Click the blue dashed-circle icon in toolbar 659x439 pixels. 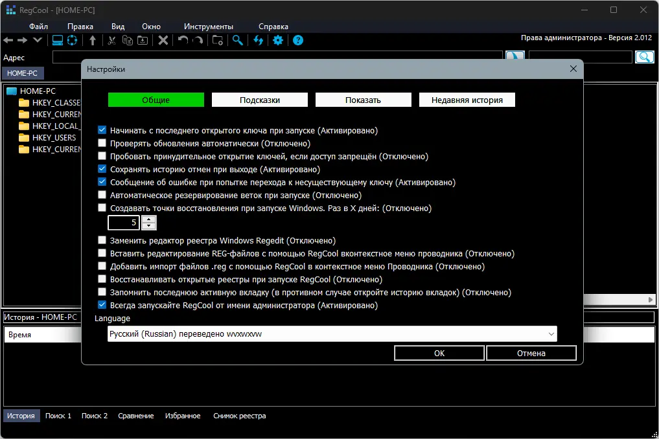73,40
